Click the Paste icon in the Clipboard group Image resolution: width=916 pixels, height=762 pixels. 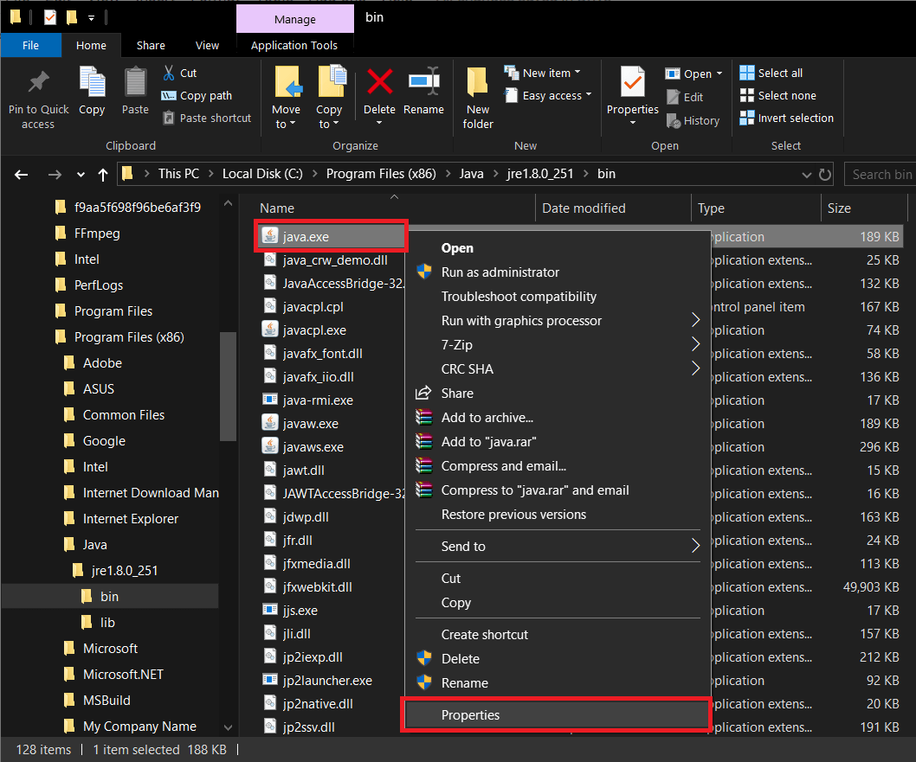click(135, 91)
